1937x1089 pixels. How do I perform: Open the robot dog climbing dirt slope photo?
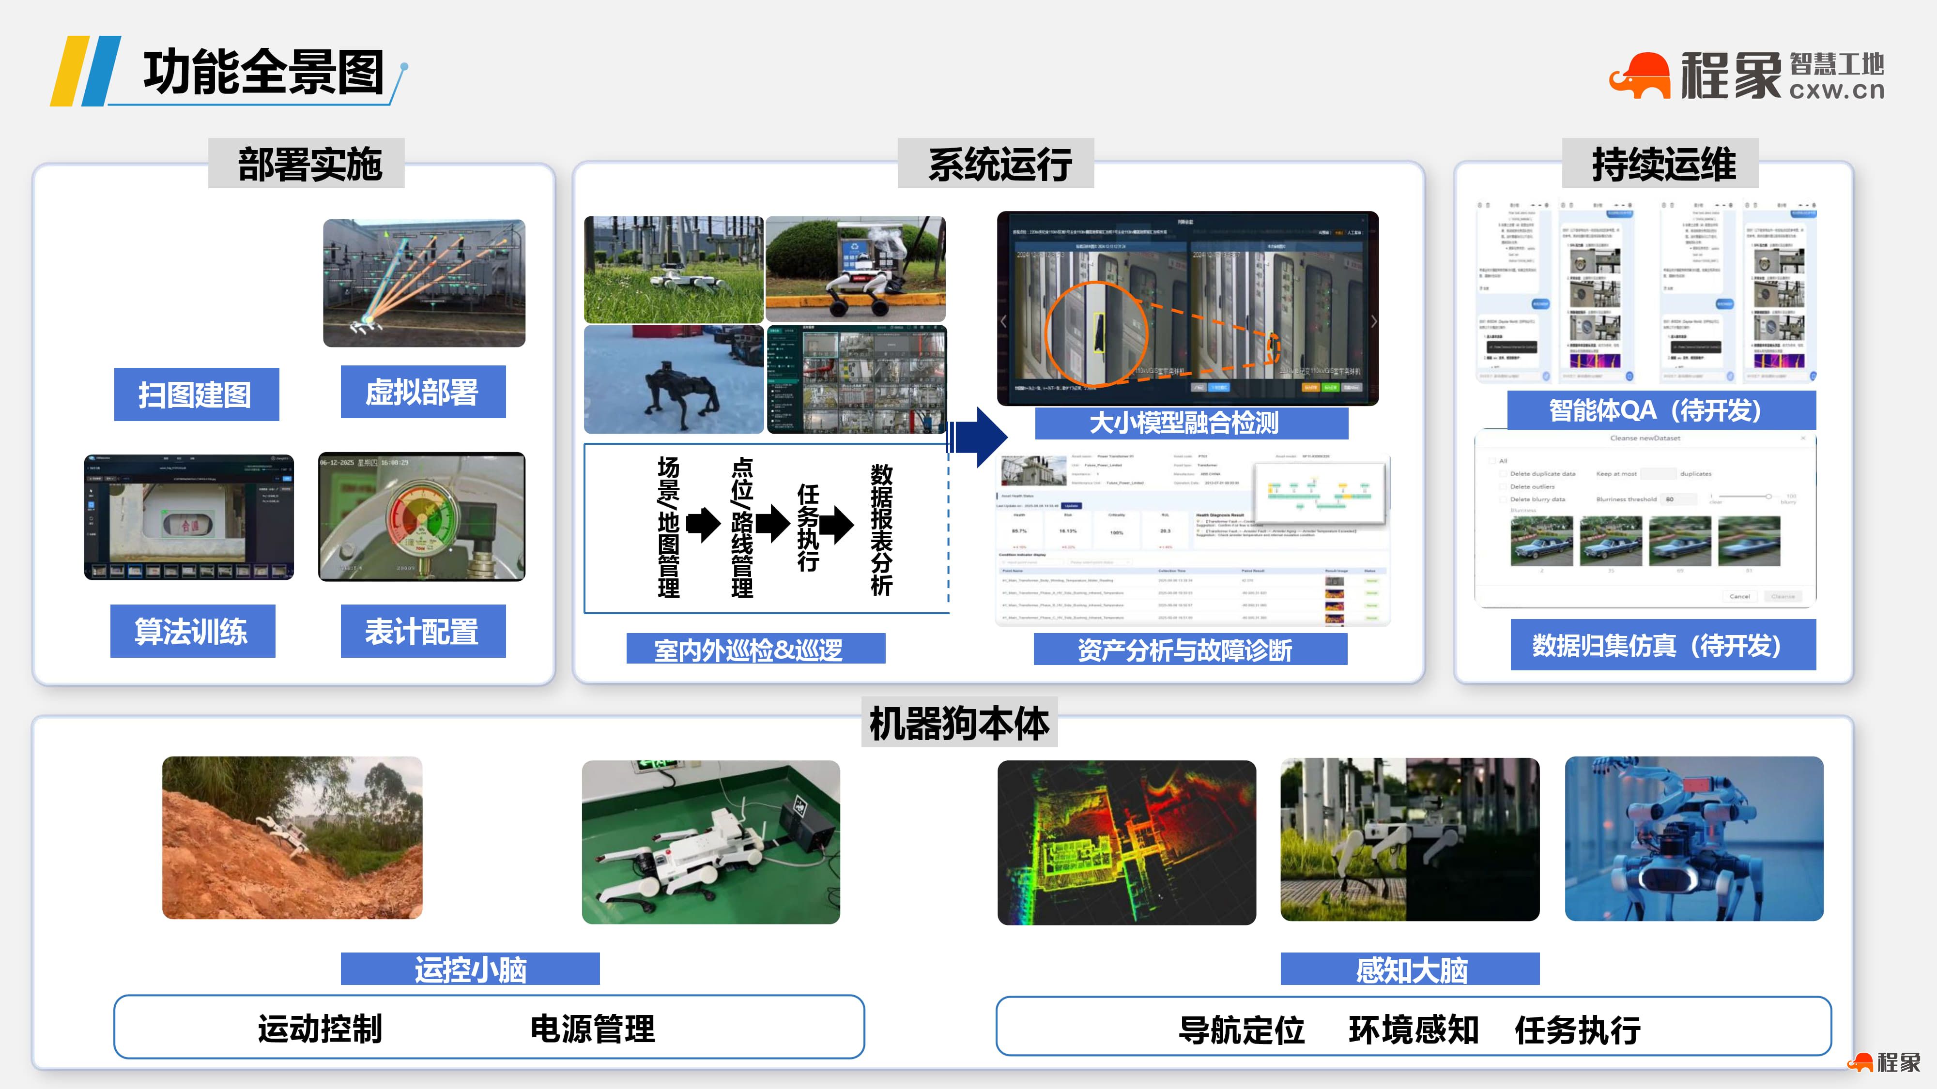pyautogui.click(x=292, y=837)
